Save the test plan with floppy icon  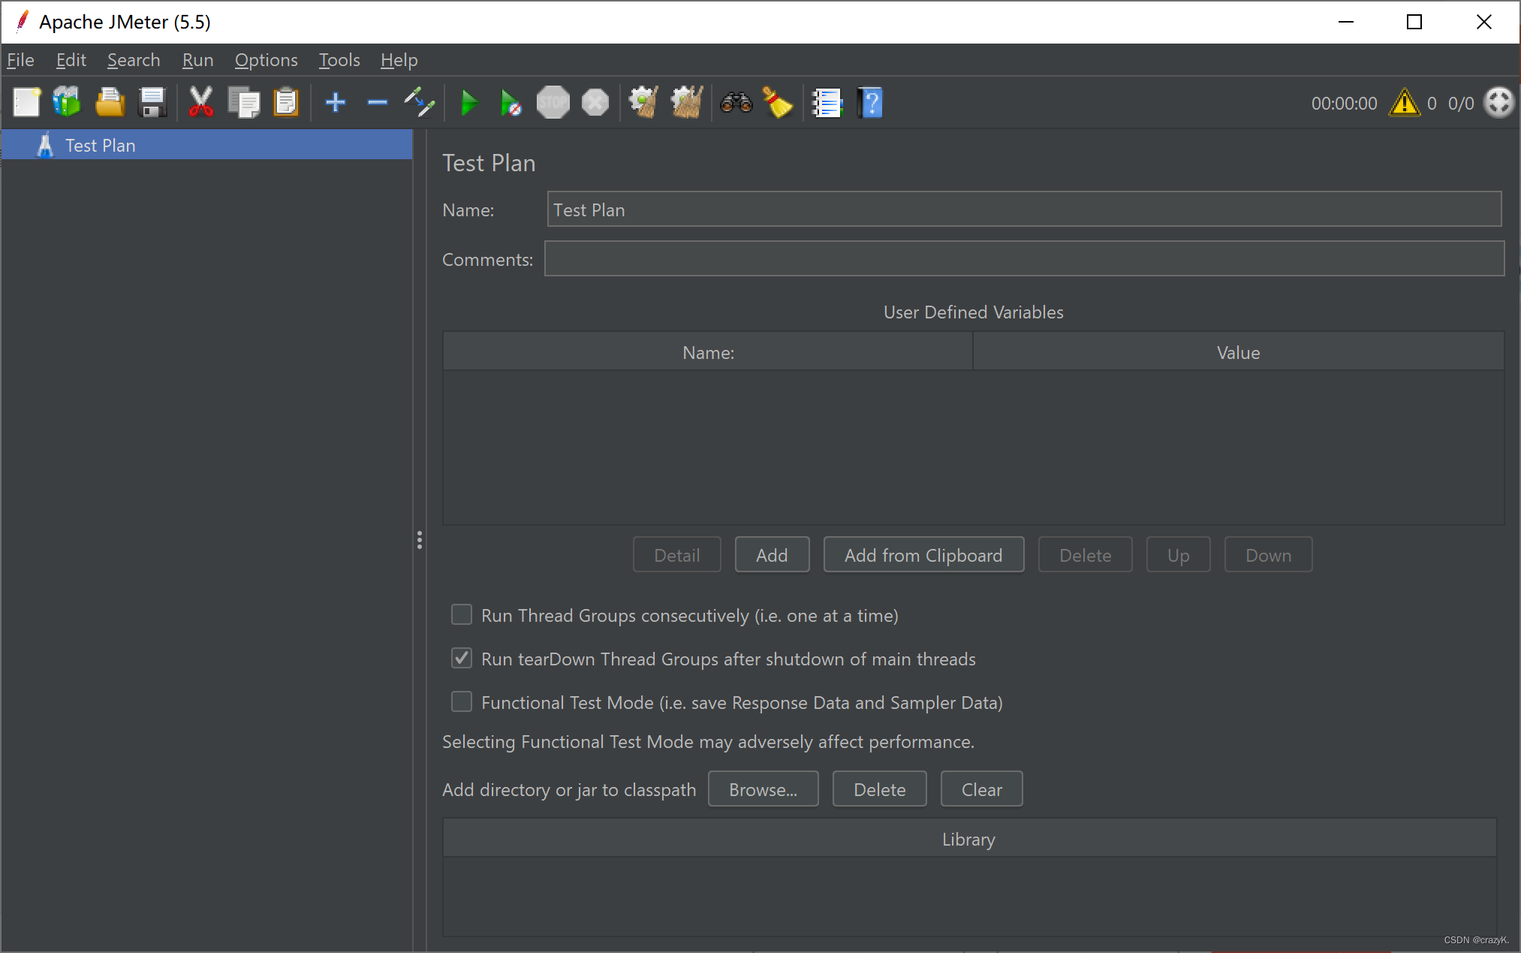click(152, 103)
